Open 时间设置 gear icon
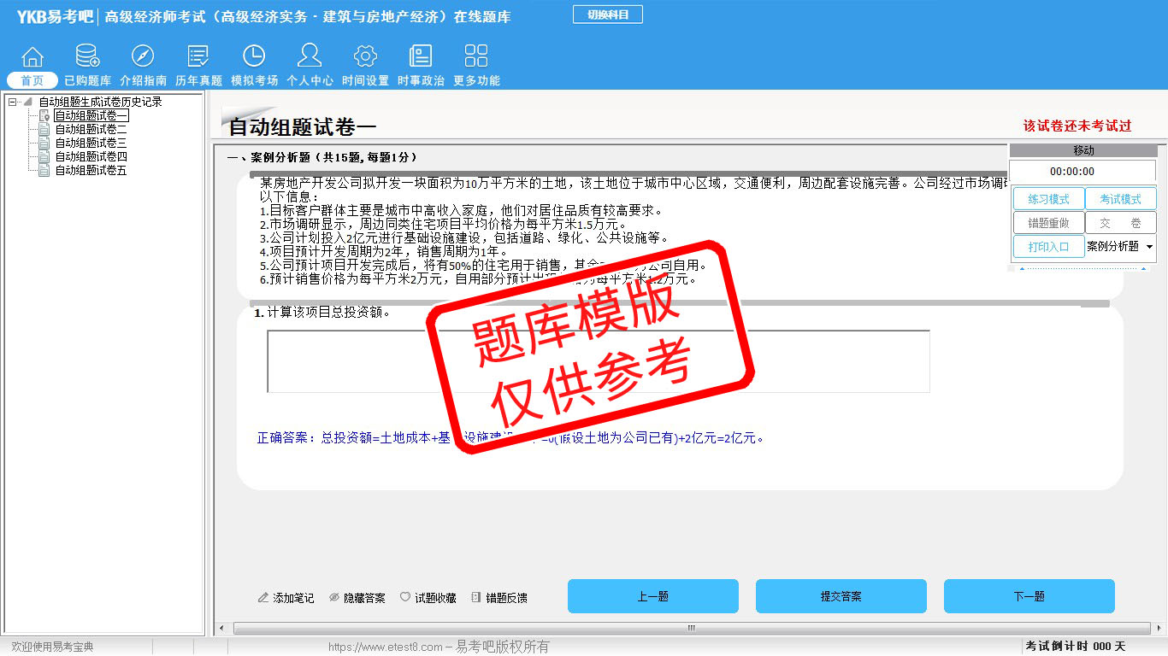This screenshot has width=1168, height=656. tap(365, 57)
